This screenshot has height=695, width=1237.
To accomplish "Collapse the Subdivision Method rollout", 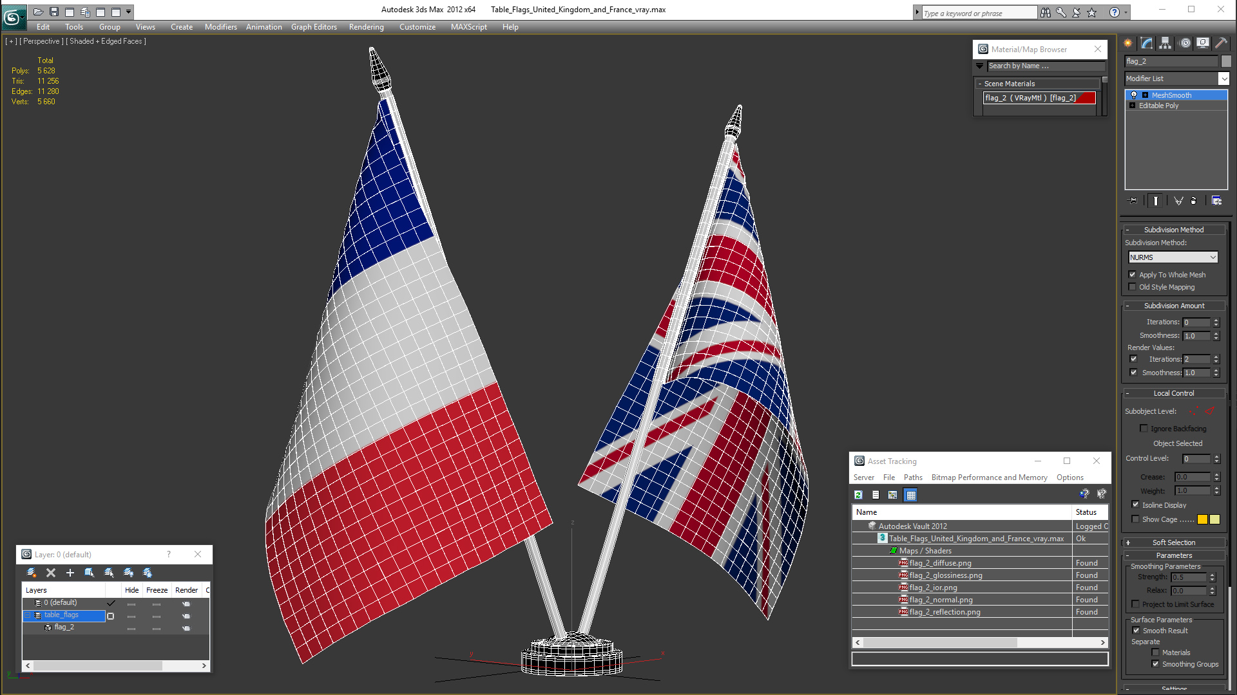I will pyautogui.click(x=1174, y=230).
